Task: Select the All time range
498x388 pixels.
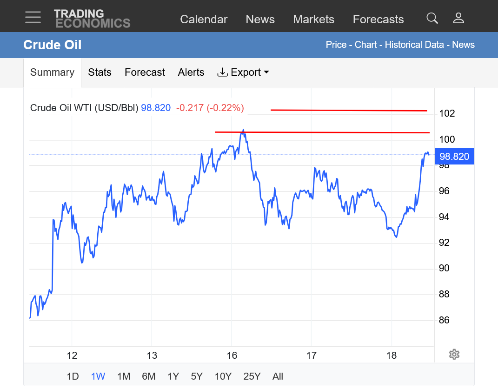Action: 278,376
